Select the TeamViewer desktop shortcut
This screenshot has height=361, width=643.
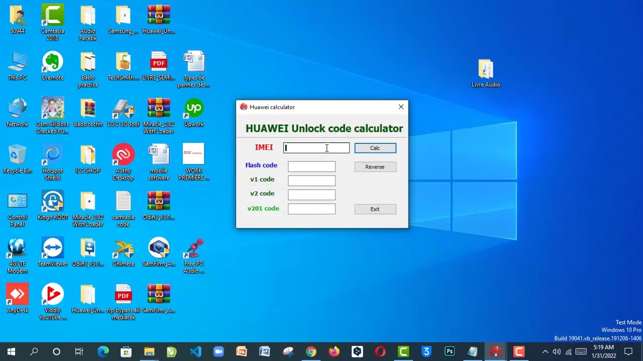click(x=53, y=253)
